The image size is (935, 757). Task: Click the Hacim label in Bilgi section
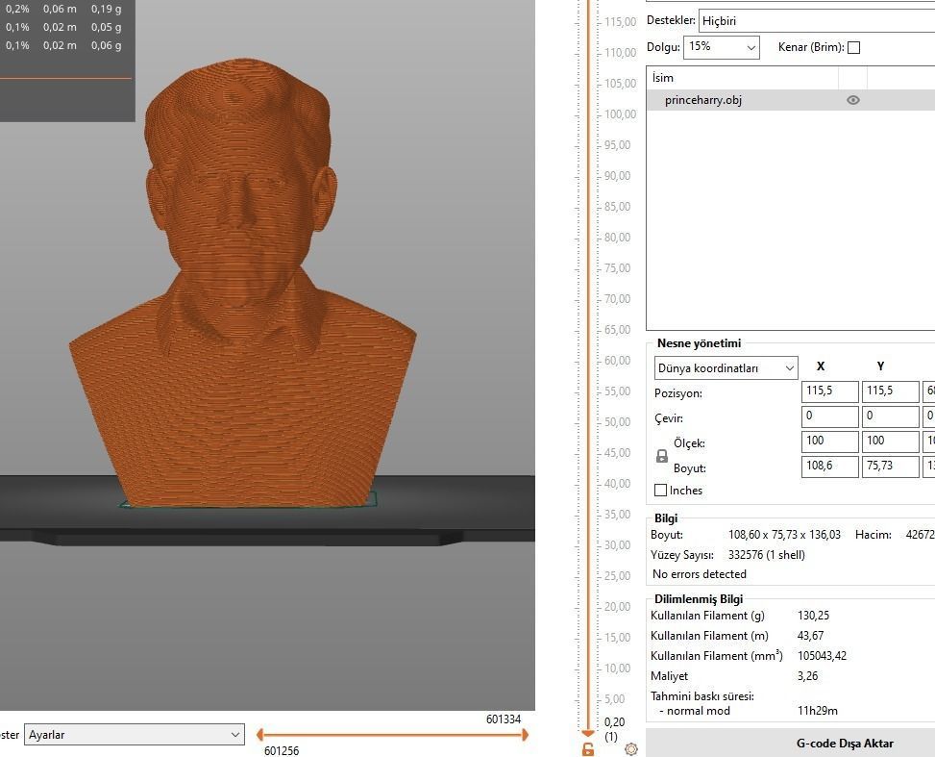pyautogui.click(x=873, y=535)
